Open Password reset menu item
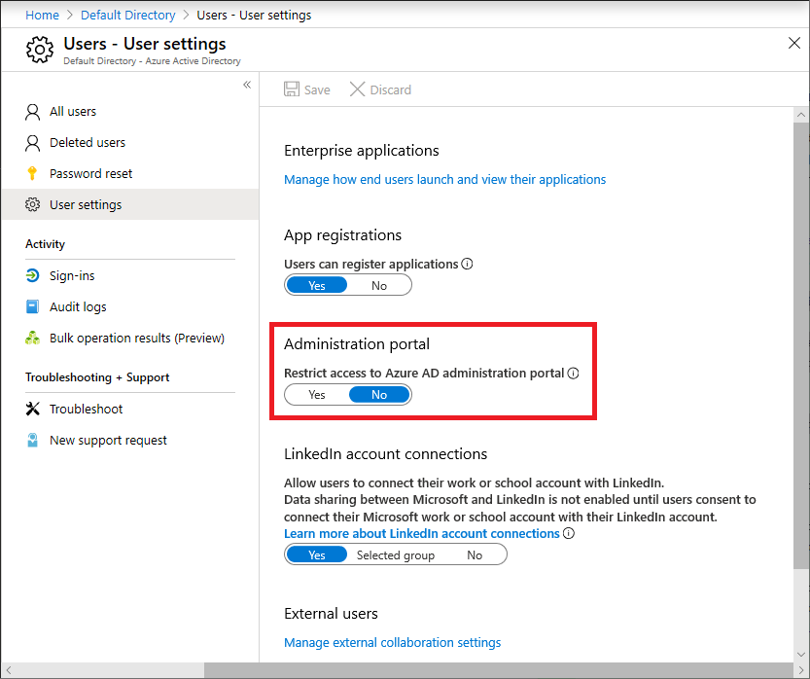 (130, 173)
